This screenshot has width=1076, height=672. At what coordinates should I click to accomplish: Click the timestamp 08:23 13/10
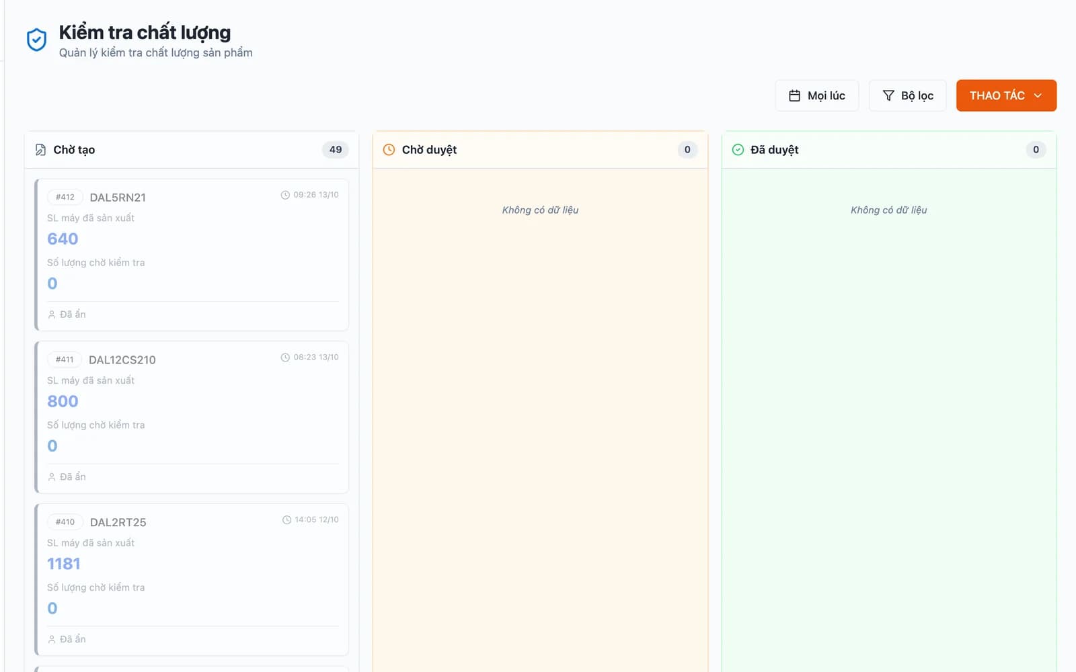[x=316, y=358]
